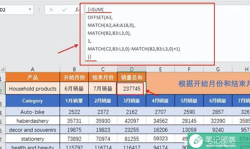This screenshot has width=250, height=149.
Task: Select column A header
Action: click(x=32, y=69)
